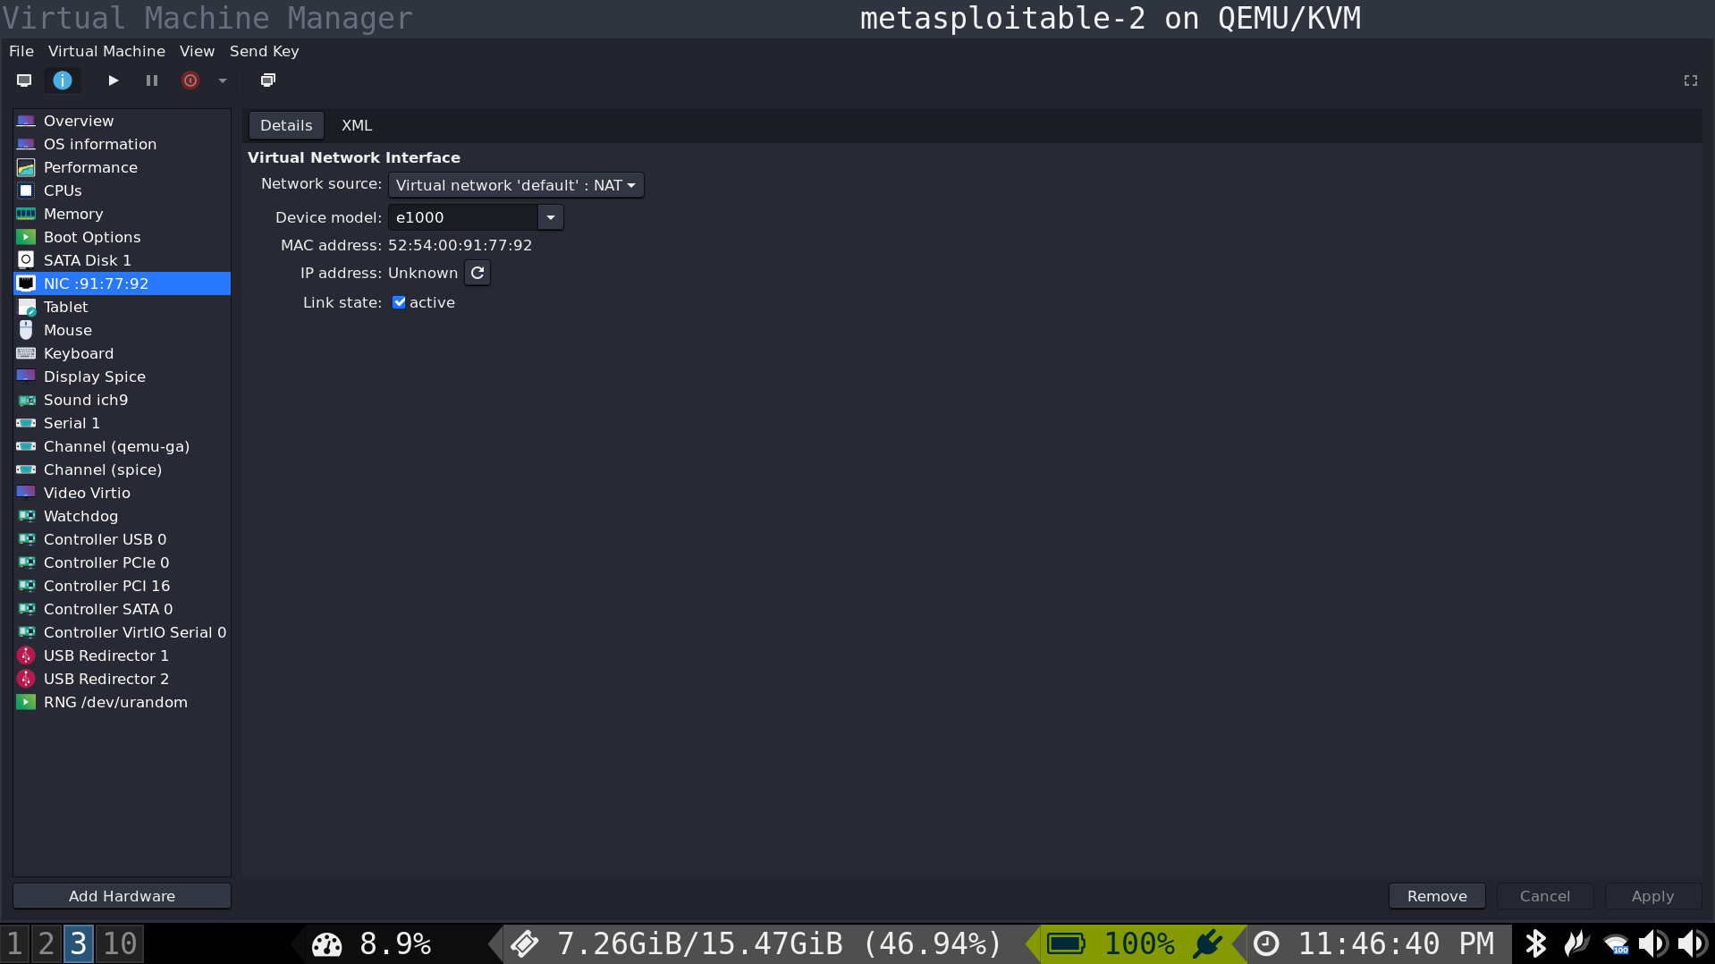The height and width of the screenshot is (964, 1715).
Task: Show the graphical console view
Action: [24, 80]
